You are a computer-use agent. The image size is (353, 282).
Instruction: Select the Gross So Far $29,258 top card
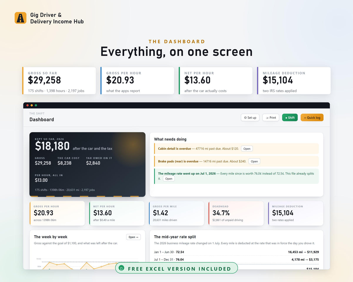[59, 81]
